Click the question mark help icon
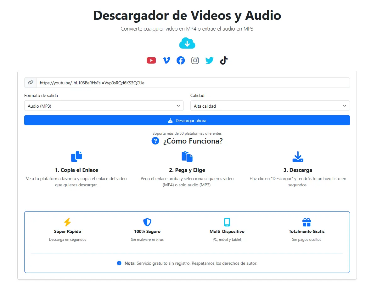377x283 pixels. pyautogui.click(x=155, y=141)
